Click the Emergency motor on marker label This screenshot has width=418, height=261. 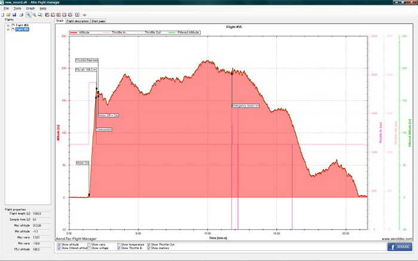[x=245, y=105]
